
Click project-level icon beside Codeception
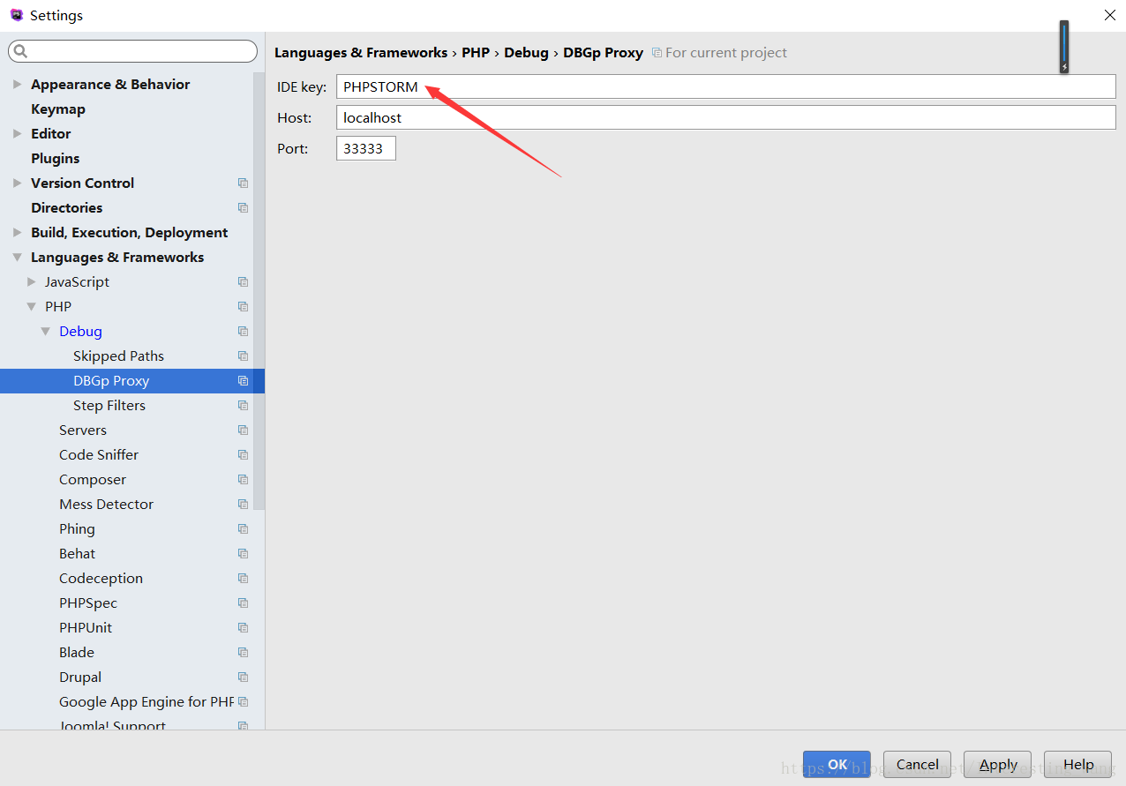tap(243, 579)
